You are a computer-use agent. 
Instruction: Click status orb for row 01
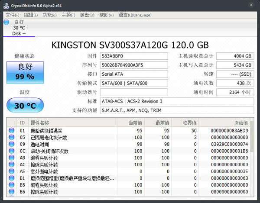pos(11,130)
